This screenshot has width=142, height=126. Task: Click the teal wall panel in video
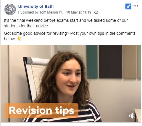point(92,62)
